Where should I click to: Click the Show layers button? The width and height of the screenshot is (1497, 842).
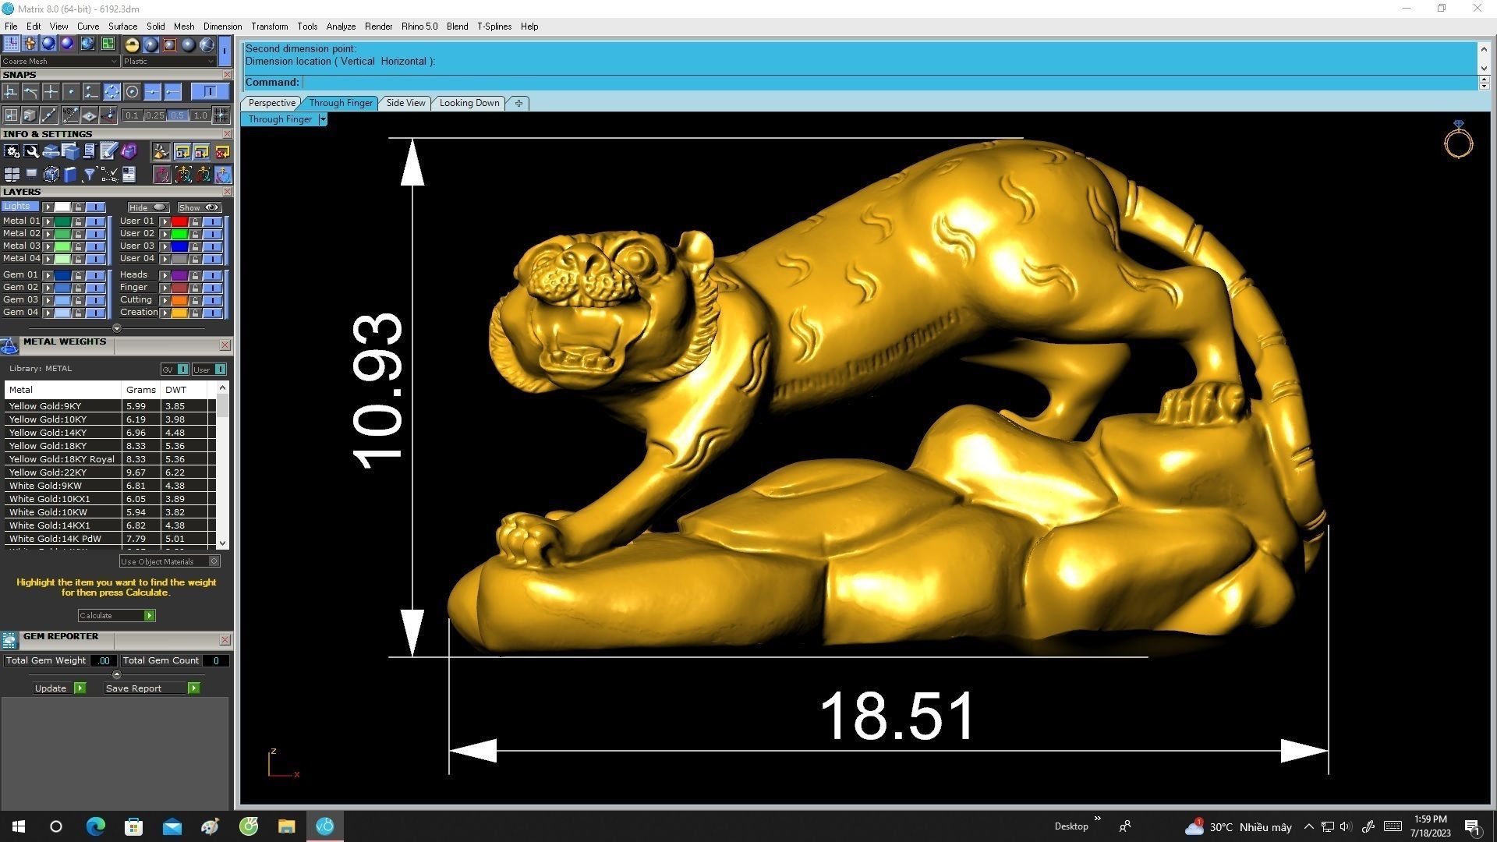(x=200, y=207)
